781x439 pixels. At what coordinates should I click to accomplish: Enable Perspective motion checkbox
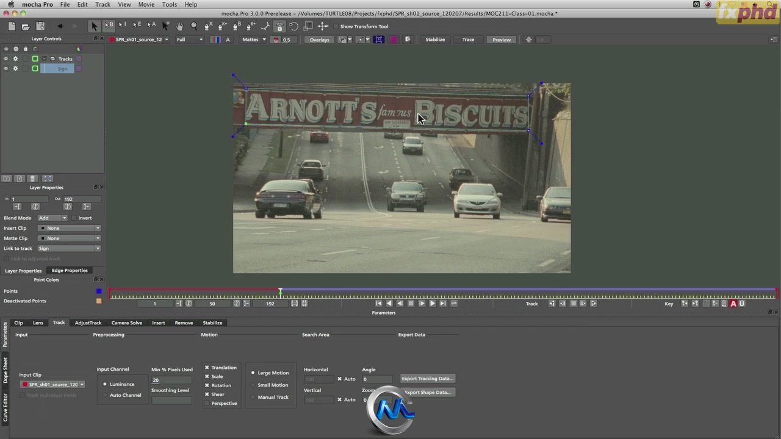(x=207, y=403)
